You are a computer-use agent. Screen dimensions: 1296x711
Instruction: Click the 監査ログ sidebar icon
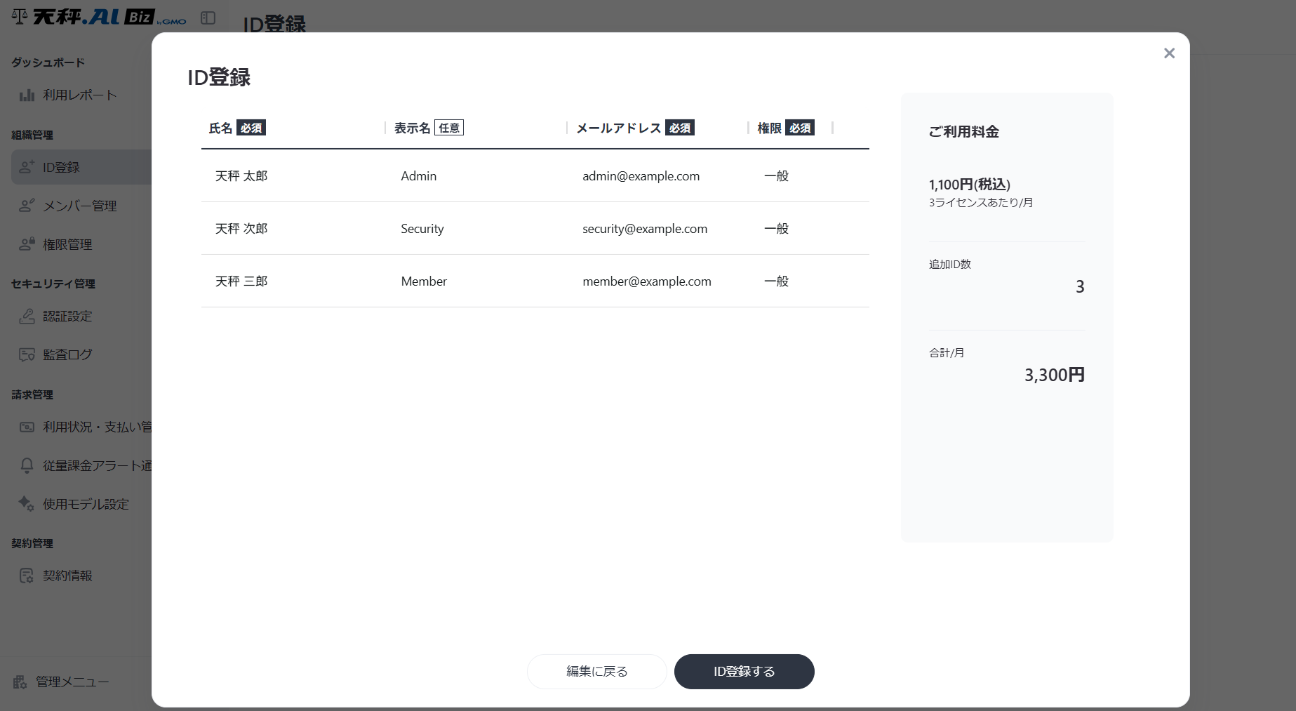point(27,355)
